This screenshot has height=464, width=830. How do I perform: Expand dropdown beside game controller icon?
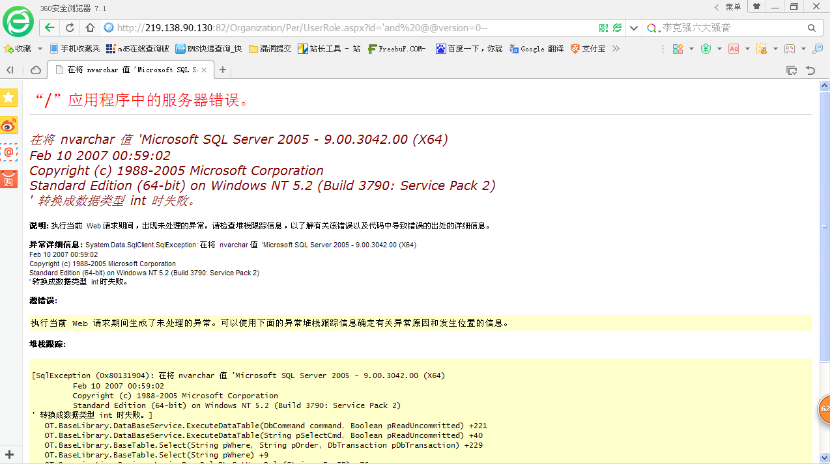[803, 49]
